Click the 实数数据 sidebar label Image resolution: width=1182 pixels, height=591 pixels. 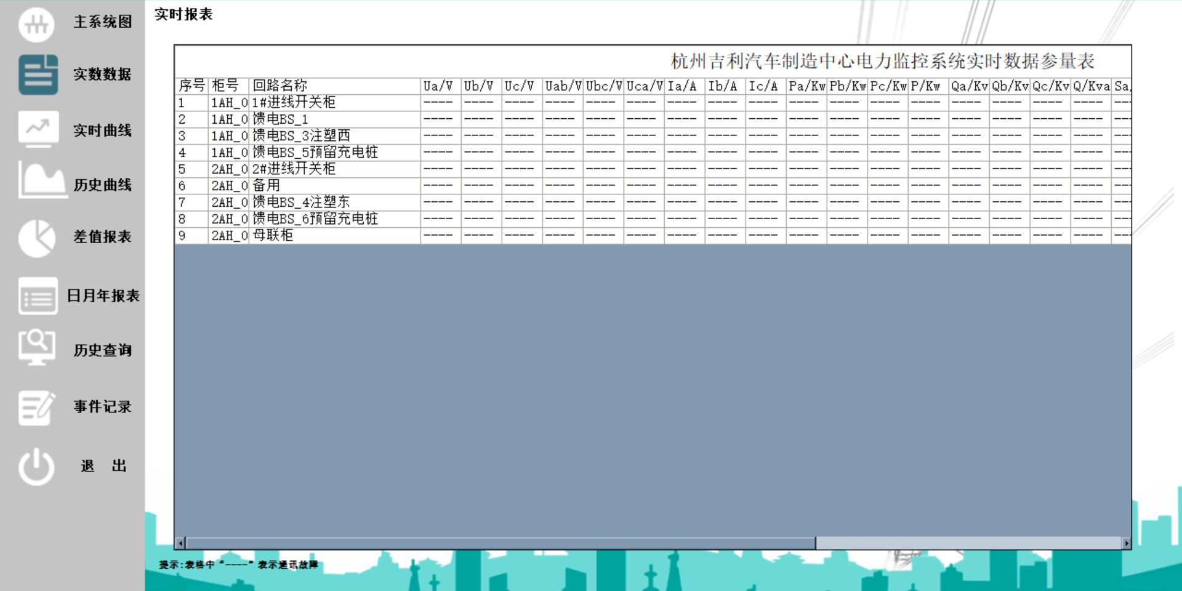pyautogui.click(x=102, y=75)
